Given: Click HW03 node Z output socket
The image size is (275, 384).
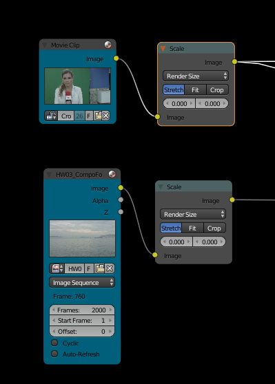Looking at the screenshot, I should [x=121, y=211].
